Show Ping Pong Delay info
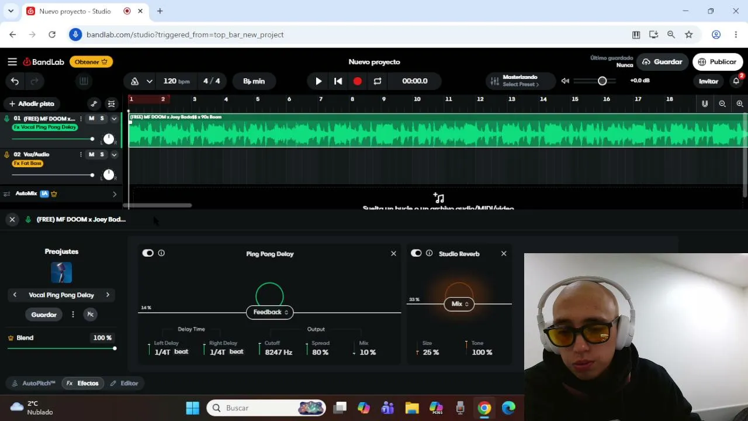Image resolution: width=748 pixels, height=421 pixels. click(x=161, y=253)
